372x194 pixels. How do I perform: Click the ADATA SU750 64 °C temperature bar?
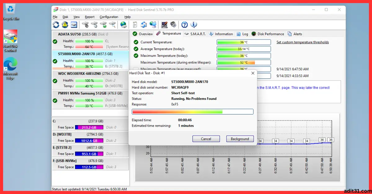point(89,47)
